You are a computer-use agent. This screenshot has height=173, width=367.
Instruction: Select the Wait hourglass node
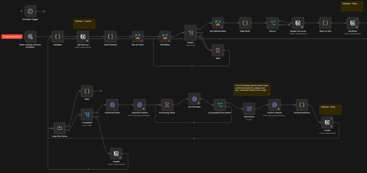pyautogui.click(x=218, y=50)
